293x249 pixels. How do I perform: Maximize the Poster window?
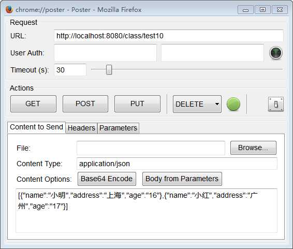pyautogui.click(x=262, y=10)
